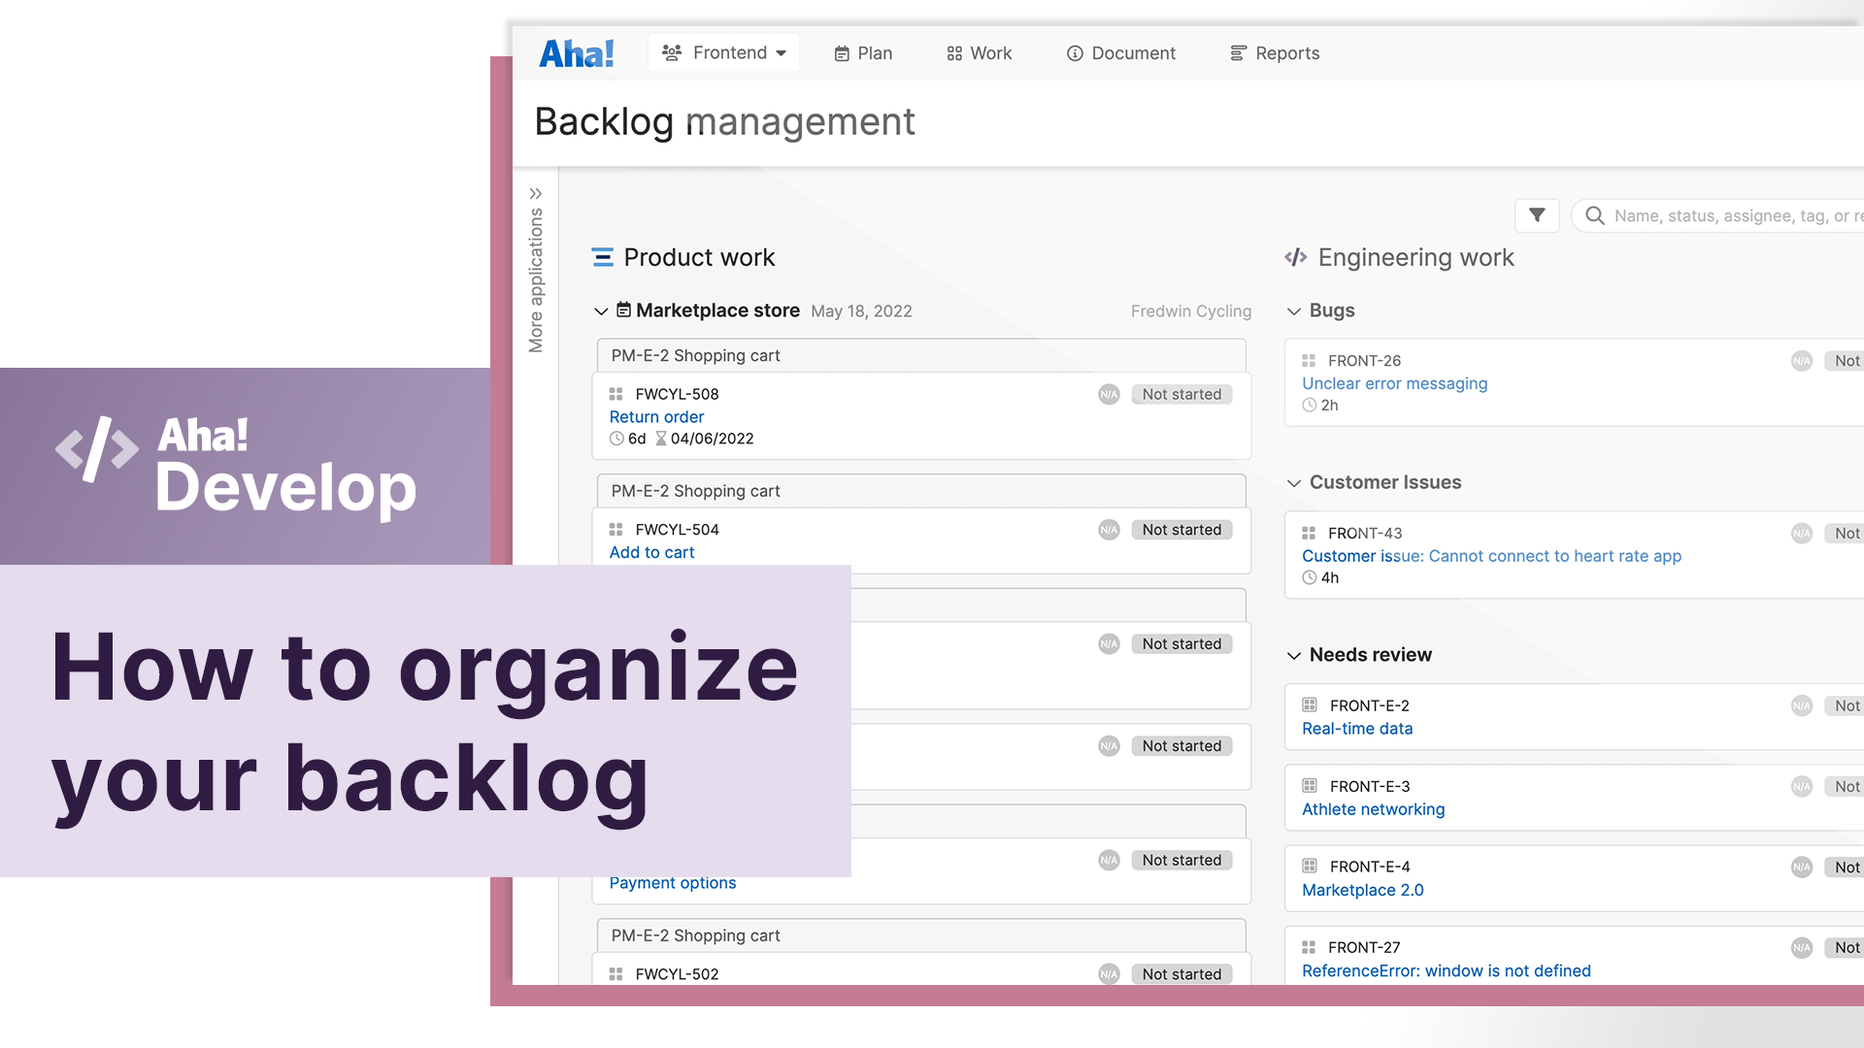Open the filter icon beside the search bar
Image resolution: width=1864 pixels, height=1048 pixels.
[1538, 215]
